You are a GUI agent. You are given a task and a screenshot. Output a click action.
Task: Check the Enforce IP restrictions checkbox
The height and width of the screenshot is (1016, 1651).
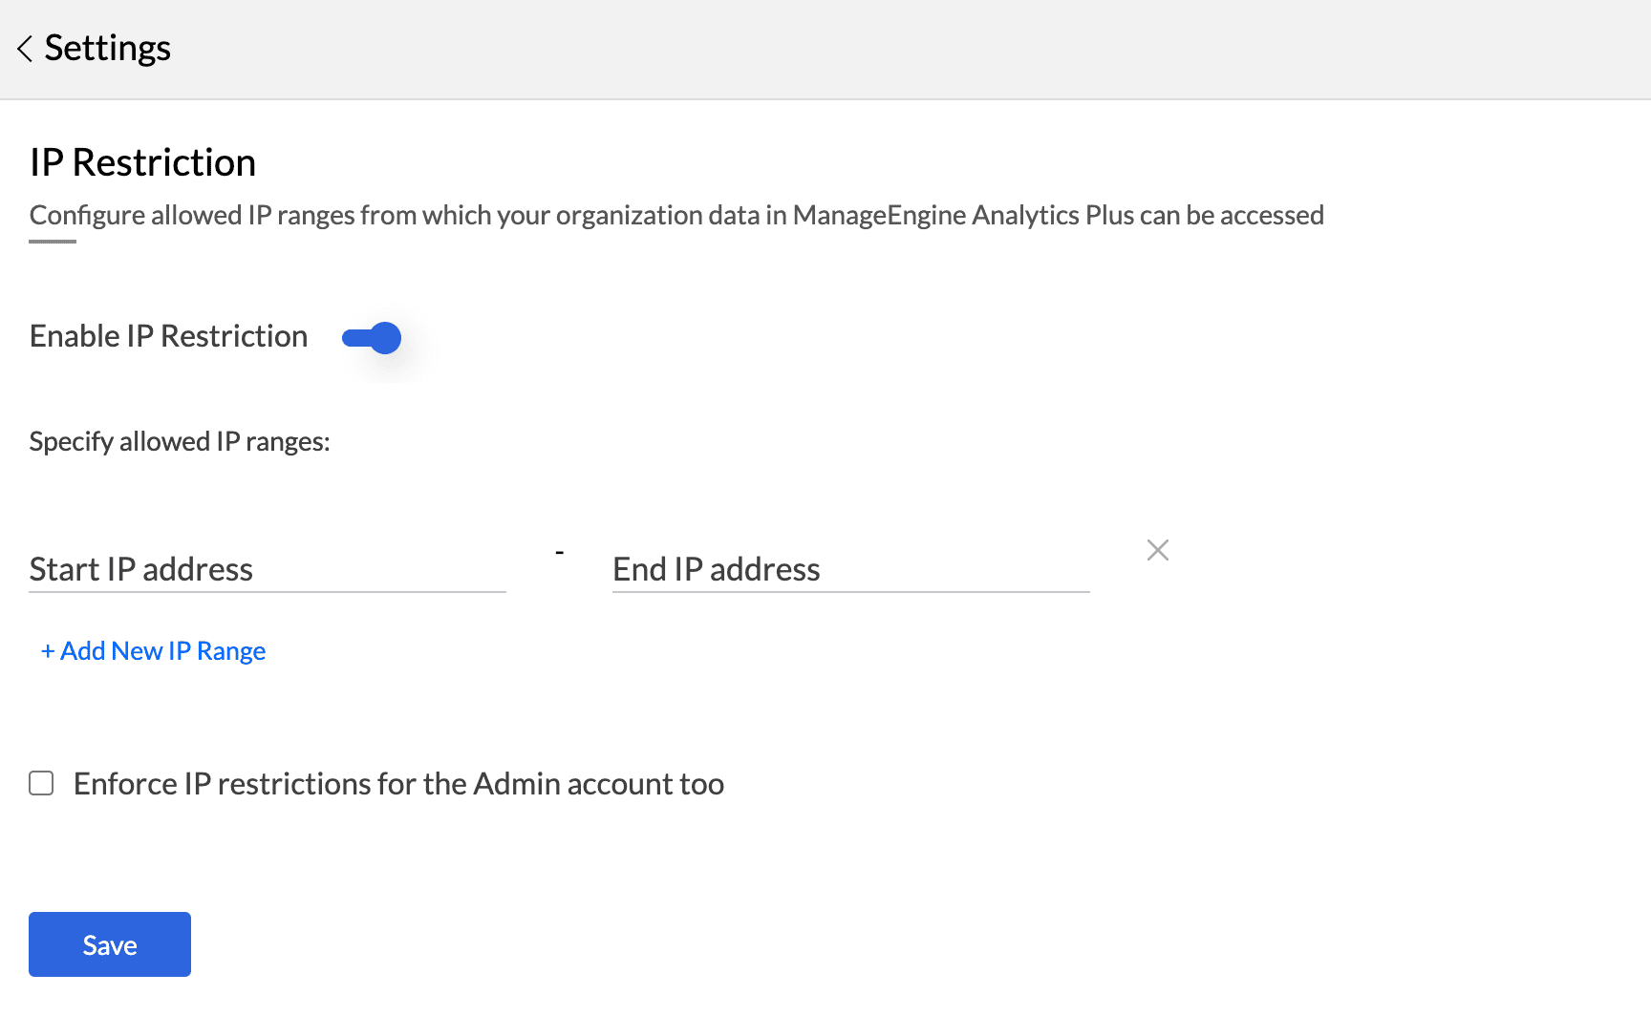[x=41, y=784]
